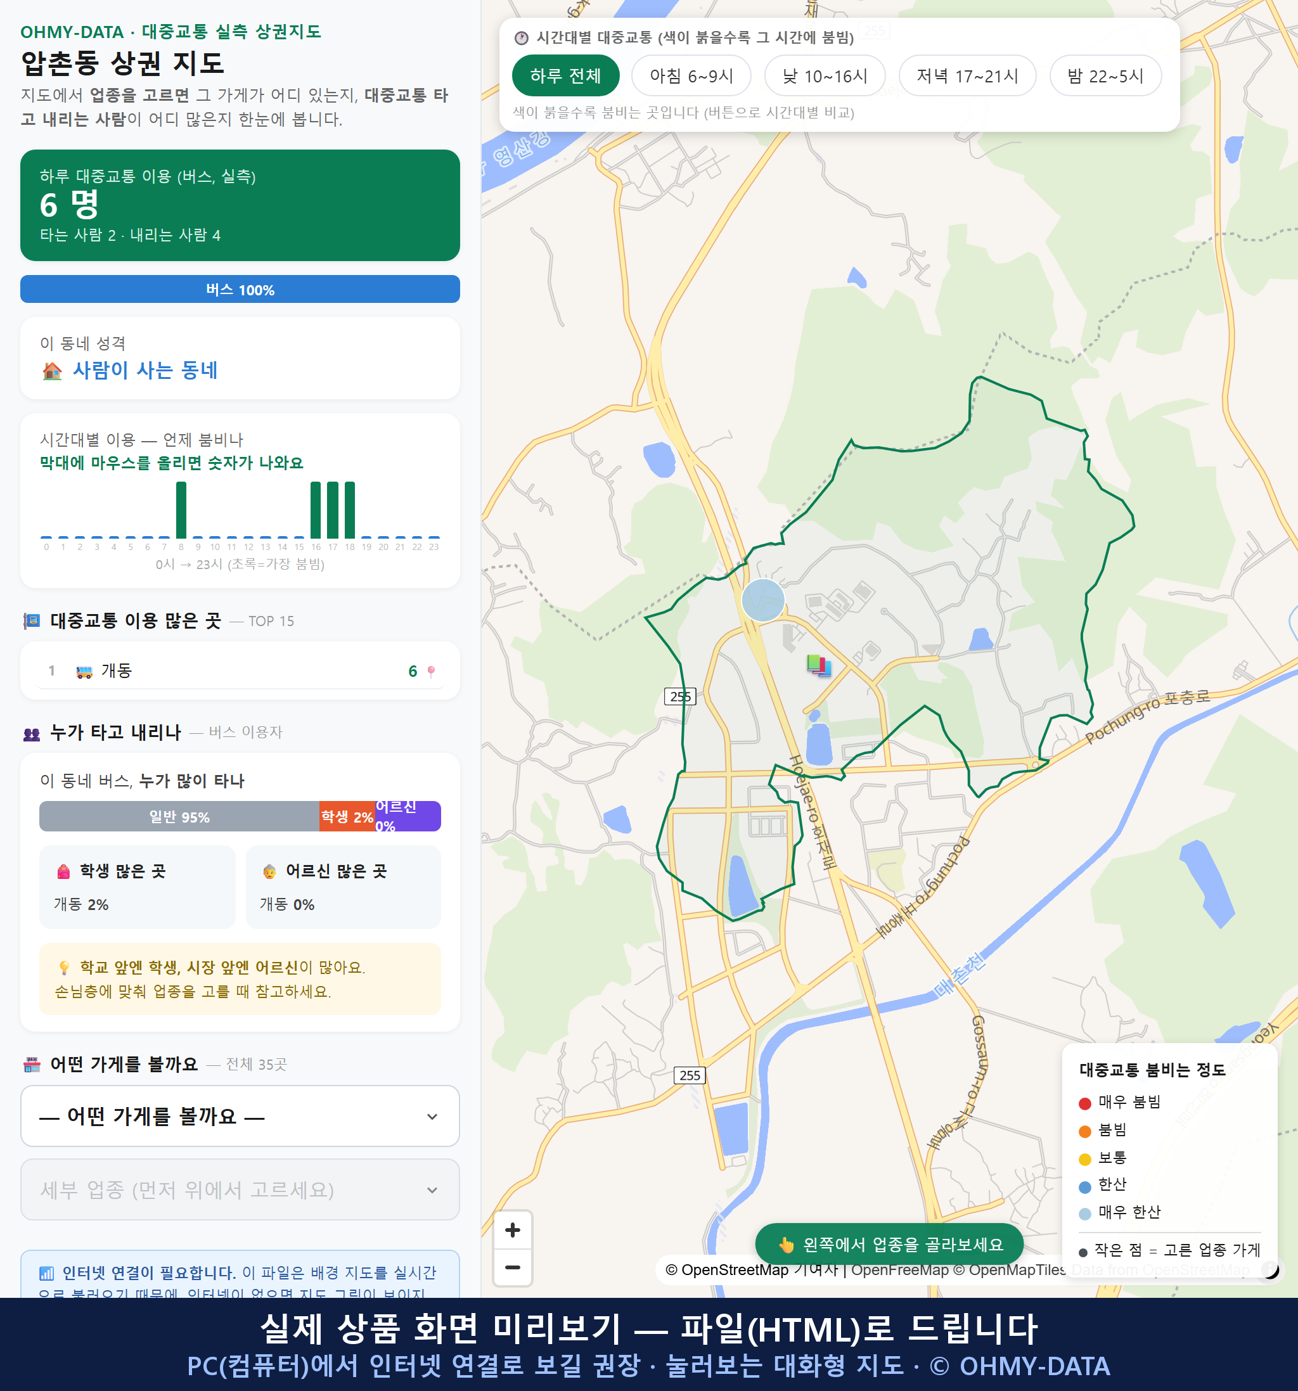Switch to the 저녁 17~21시 time filter
Screen dimensions: 1298x1391
967,75
